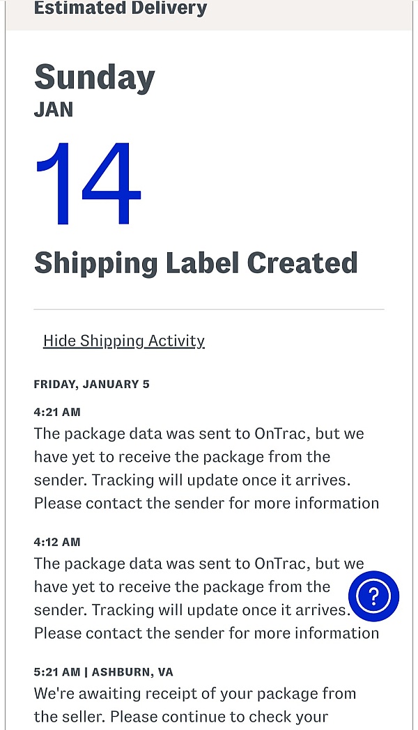Select the Shipping Label Created status heading
This screenshot has width=418, height=730.
pos(196,263)
